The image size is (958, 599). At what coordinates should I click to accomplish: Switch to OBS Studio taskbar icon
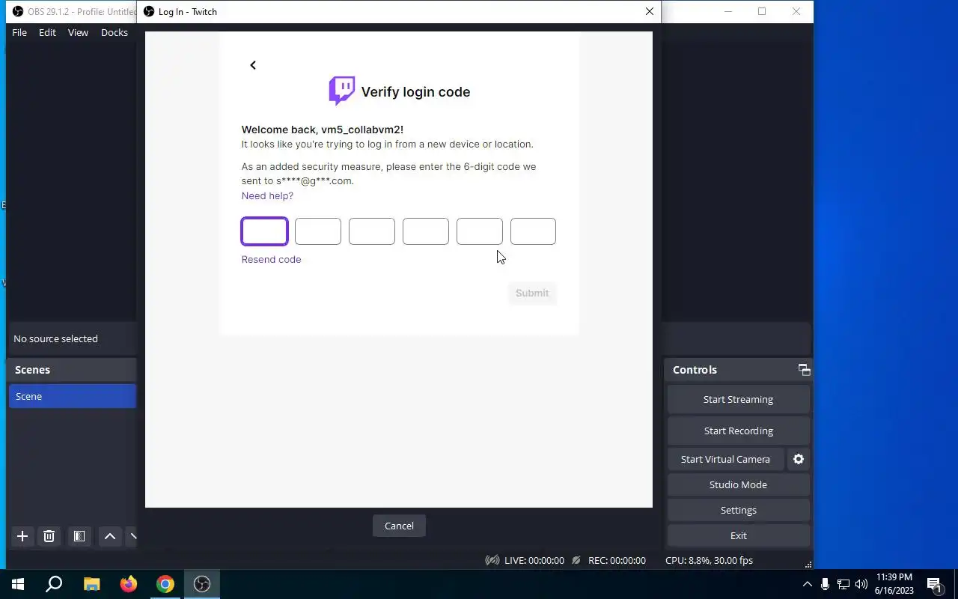[202, 584]
